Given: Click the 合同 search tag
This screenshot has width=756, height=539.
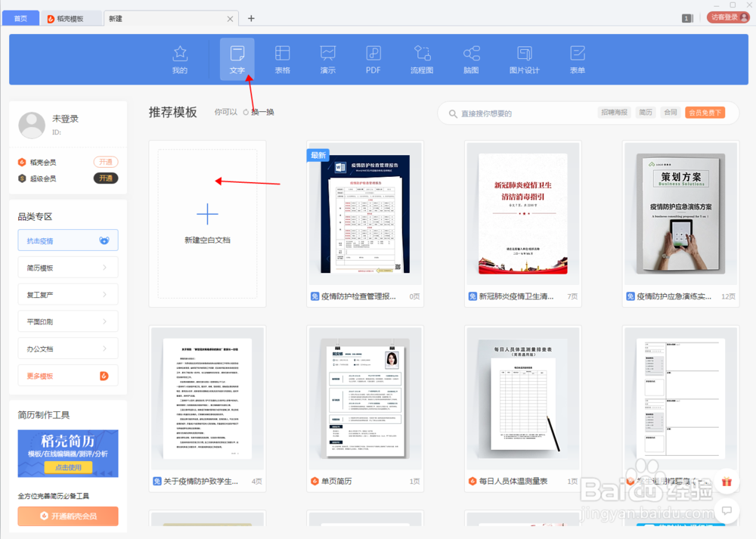Looking at the screenshot, I should click(x=670, y=113).
